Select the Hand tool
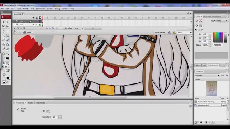The height and width of the screenshot is (129, 230). click(4, 54)
